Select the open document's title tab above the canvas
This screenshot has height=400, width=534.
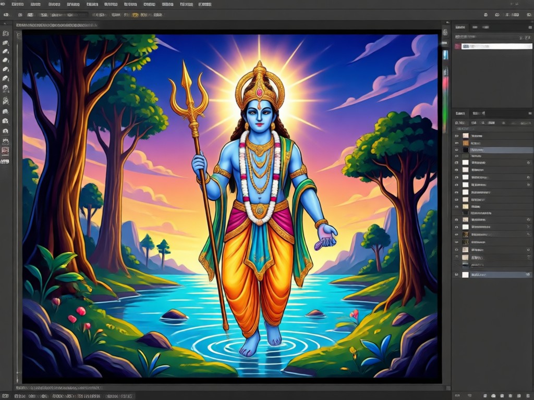pyautogui.click(x=57, y=25)
